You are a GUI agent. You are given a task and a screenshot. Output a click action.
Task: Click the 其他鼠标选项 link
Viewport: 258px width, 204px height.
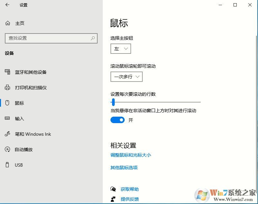coord(123,168)
